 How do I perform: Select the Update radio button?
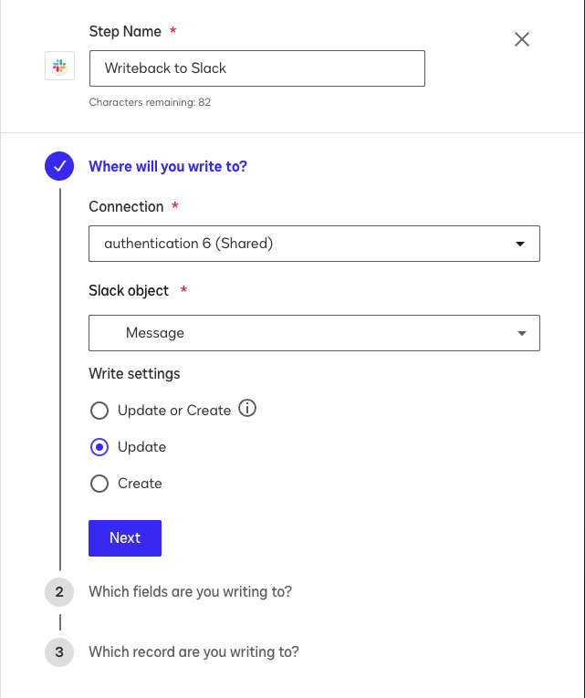pos(99,447)
